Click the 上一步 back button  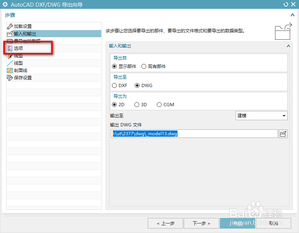click(x=165, y=223)
